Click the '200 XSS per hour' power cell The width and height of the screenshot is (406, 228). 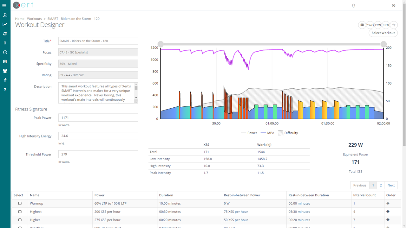125,212
